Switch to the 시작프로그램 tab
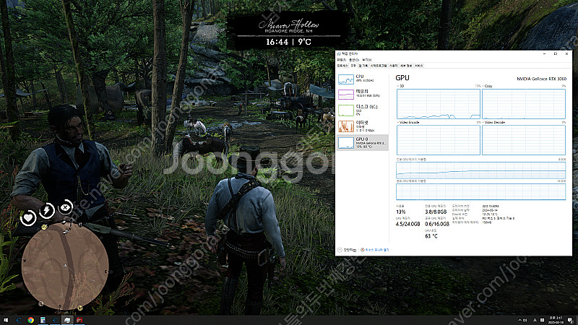Screen dimensions: 578x325 378,66
